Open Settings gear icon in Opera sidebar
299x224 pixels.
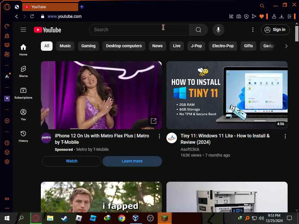pyautogui.click(x=7, y=162)
